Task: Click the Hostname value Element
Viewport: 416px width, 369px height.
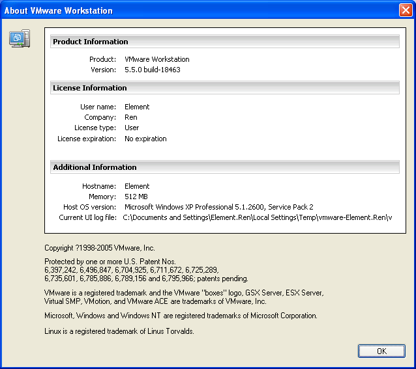Action: (137, 186)
